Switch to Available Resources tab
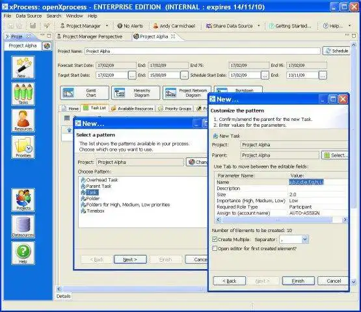This screenshot has height=312, width=361. pyautogui.click(x=132, y=109)
